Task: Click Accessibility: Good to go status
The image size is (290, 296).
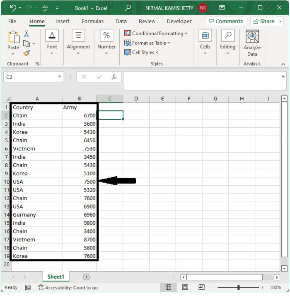Action: (x=68, y=288)
